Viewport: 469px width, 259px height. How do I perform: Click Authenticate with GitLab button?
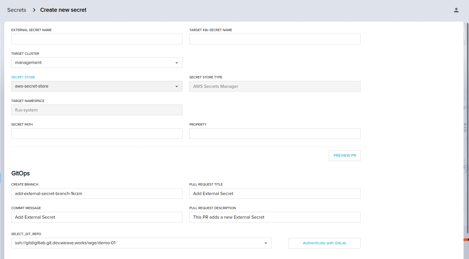[x=325, y=243]
